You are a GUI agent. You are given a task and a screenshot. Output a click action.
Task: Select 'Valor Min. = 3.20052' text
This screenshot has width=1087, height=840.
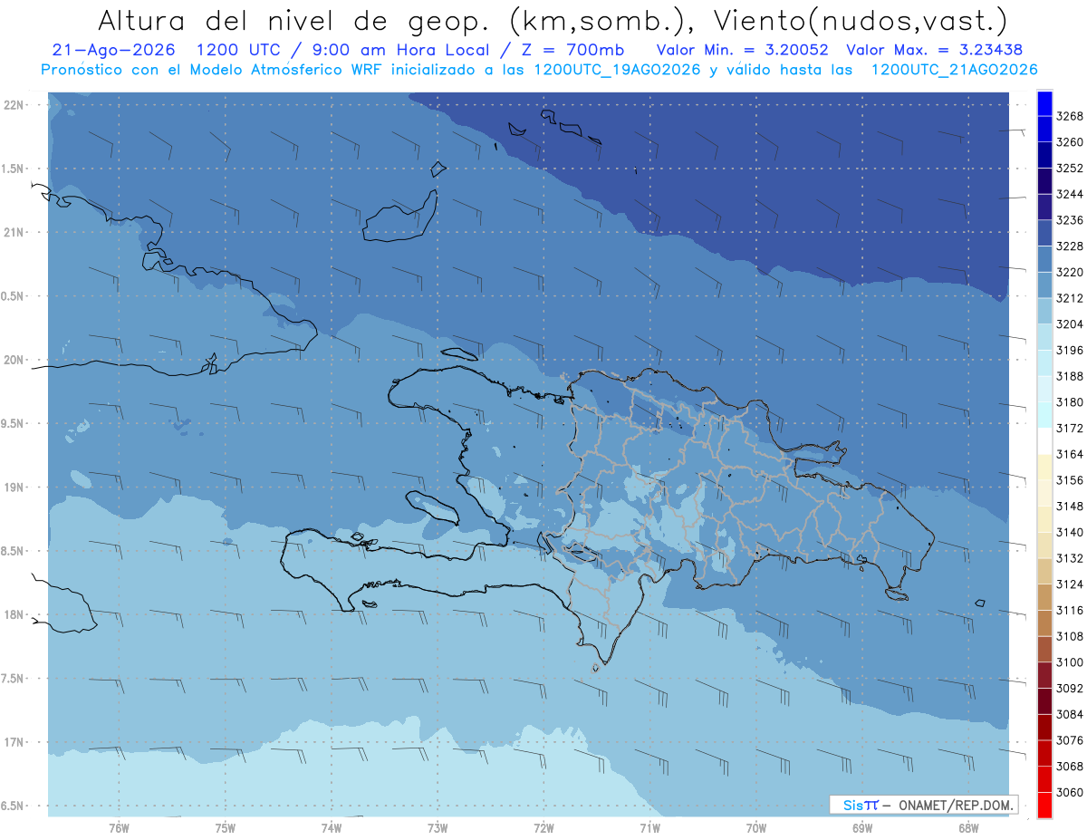pyautogui.click(x=743, y=50)
